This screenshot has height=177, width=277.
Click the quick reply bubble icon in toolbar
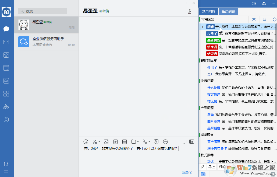point(184,142)
